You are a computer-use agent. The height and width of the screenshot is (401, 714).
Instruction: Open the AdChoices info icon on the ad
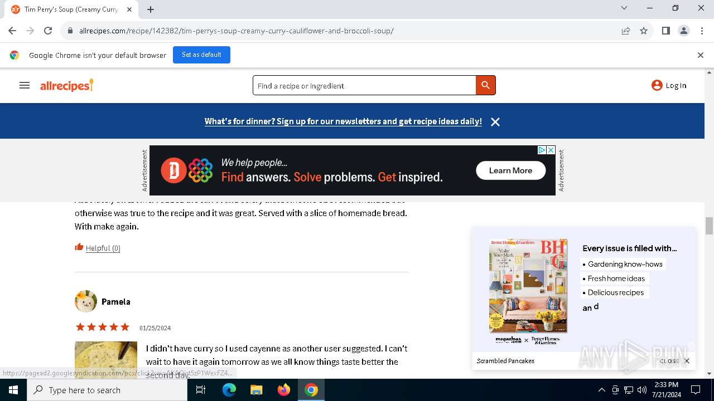pos(542,150)
